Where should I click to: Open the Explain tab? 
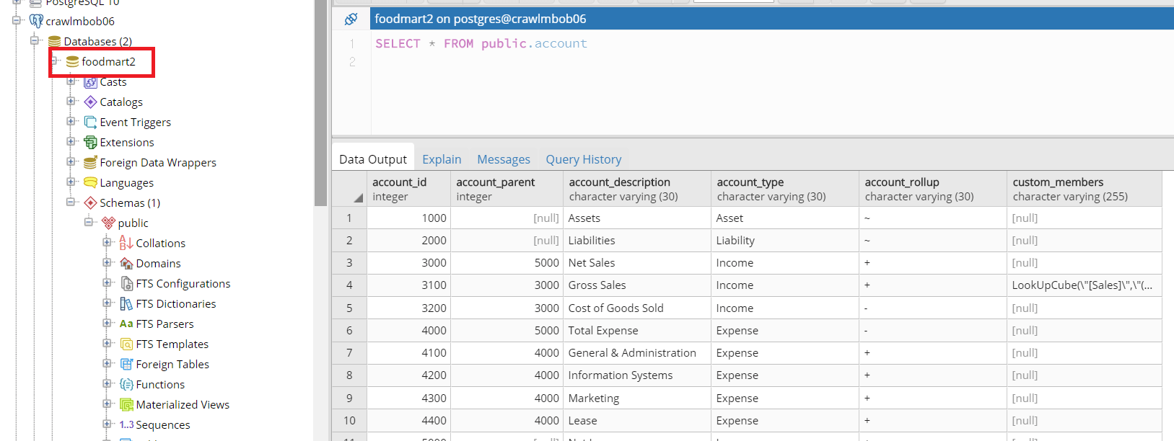coord(442,159)
